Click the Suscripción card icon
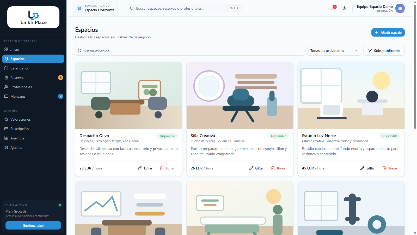Image resolution: width=417 pixels, height=235 pixels. [x=6, y=129]
